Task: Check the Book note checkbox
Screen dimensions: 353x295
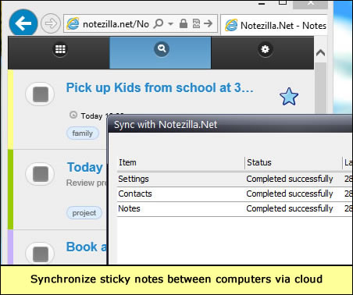Action: (x=41, y=254)
